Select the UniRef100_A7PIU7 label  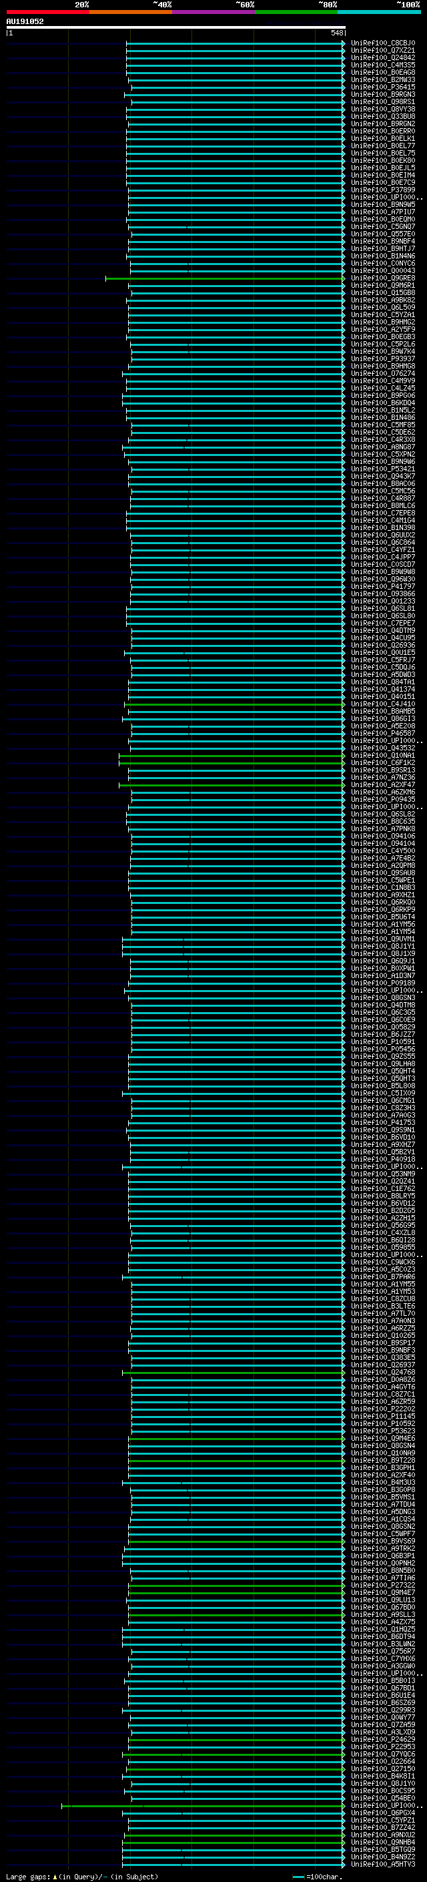[382, 212]
